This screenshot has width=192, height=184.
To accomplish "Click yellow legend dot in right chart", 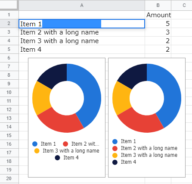I will click(x=115, y=155).
